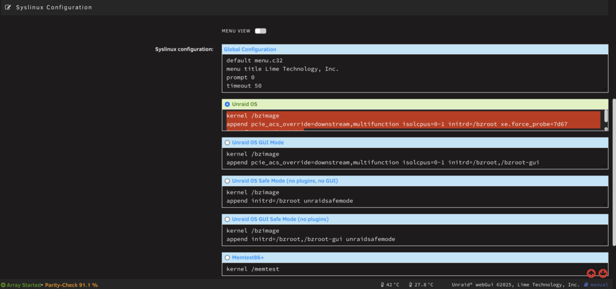Viewport: 616px width, 289px height.
Task: Click the scroll-to-bottom red arrow icon
Action: [603, 273]
